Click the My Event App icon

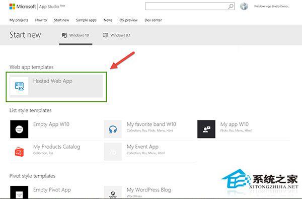coord(113,152)
